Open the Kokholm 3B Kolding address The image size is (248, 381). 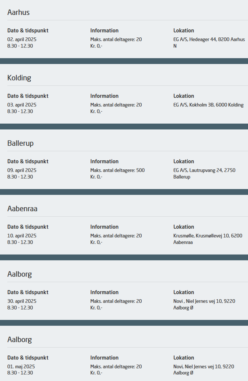click(208, 105)
